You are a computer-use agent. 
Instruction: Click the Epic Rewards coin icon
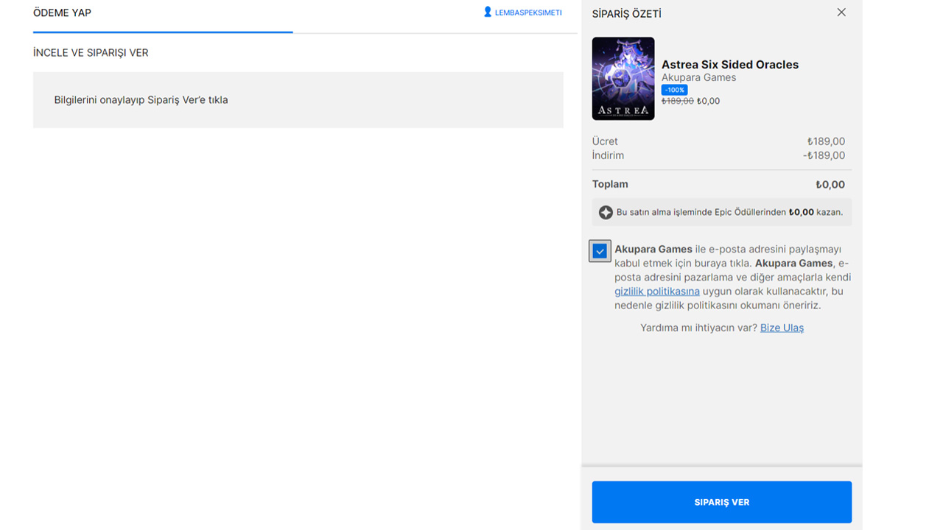[x=606, y=212]
